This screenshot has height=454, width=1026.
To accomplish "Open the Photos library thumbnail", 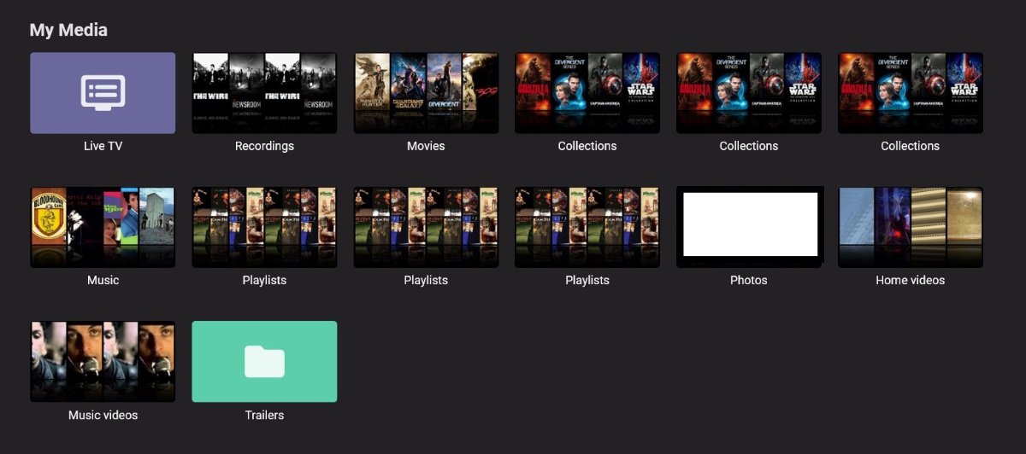I will click(x=749, y=227).
